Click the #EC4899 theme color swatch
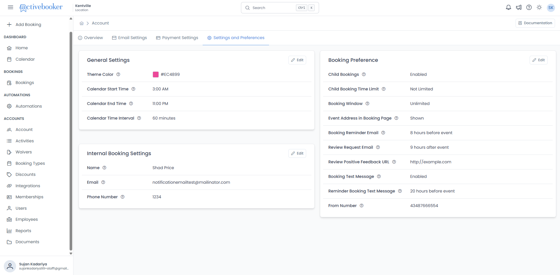 click(156, 74)
